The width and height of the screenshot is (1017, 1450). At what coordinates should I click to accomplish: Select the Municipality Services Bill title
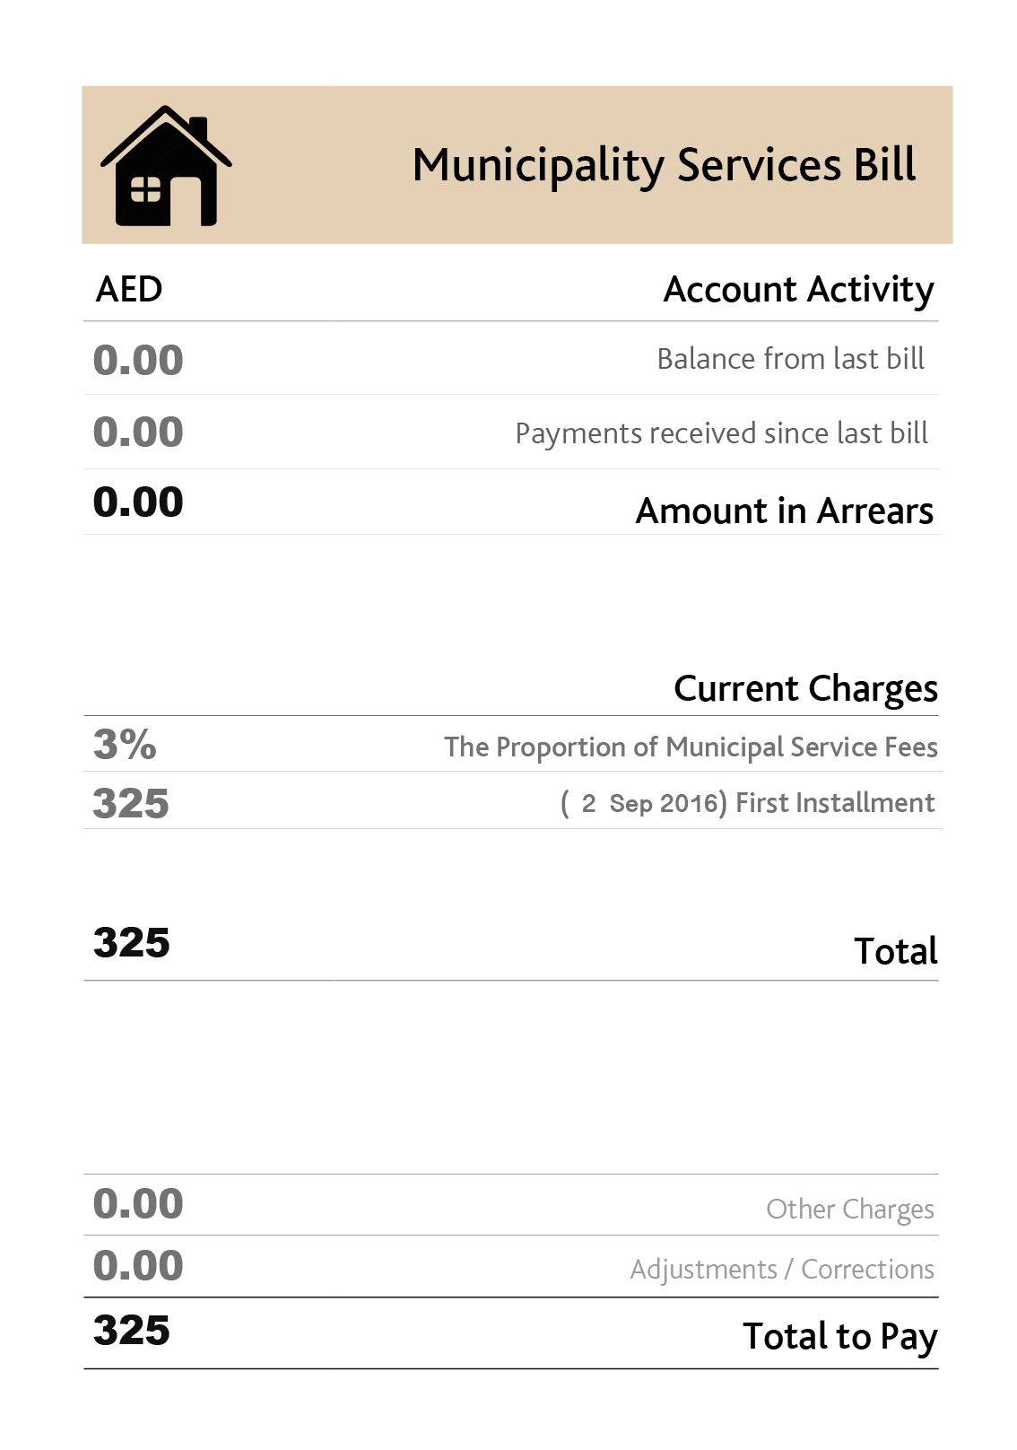[664, 165]
